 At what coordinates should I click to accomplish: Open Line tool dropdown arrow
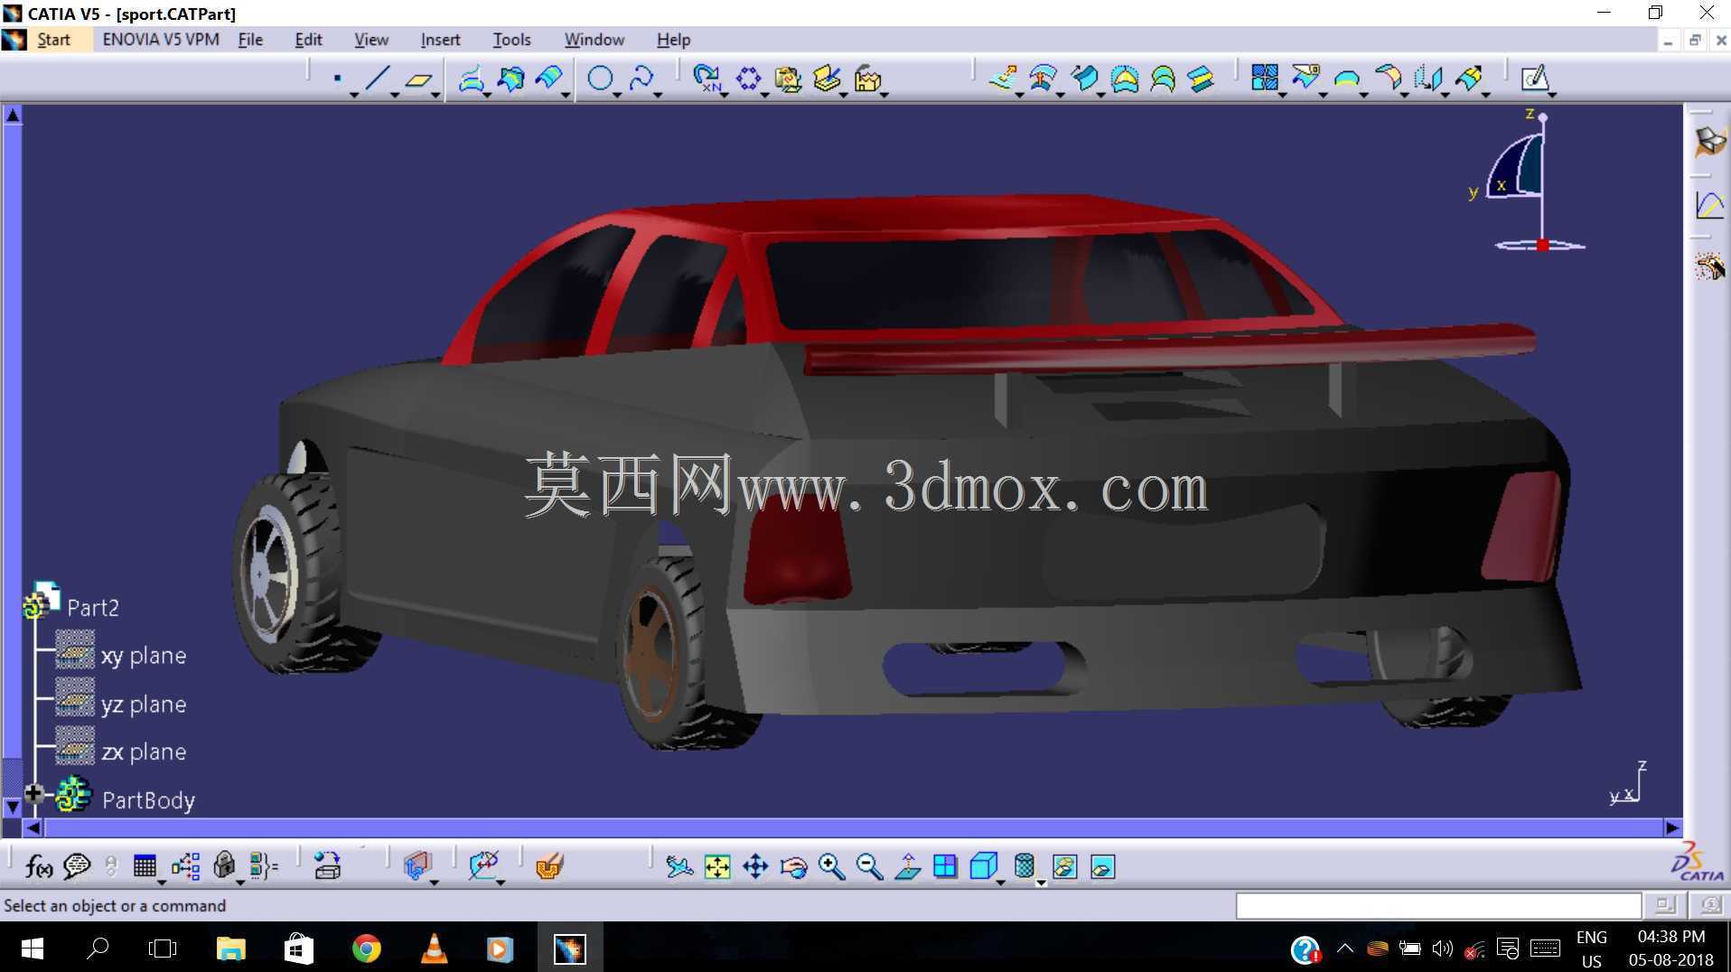pos(395,94)
